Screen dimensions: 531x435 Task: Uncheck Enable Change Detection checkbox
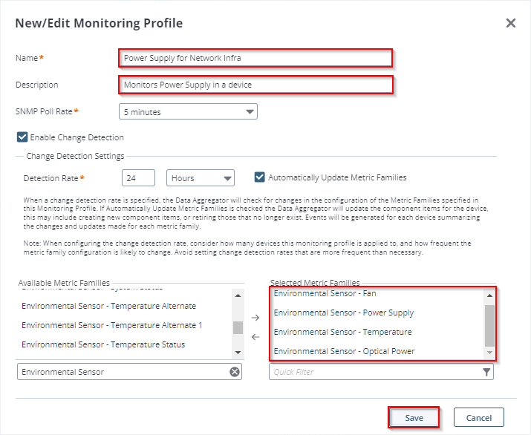22,137
